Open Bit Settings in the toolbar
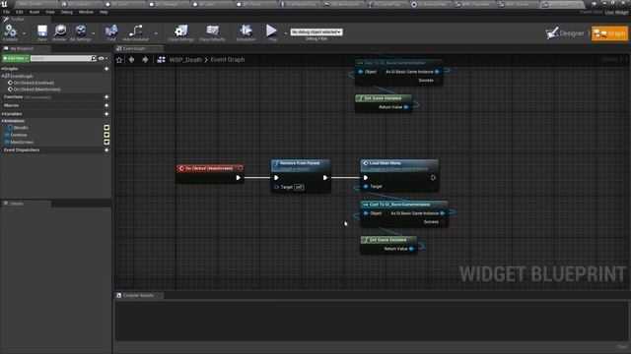The width and height of the screenshot is (631, 354). pos(81,32)
